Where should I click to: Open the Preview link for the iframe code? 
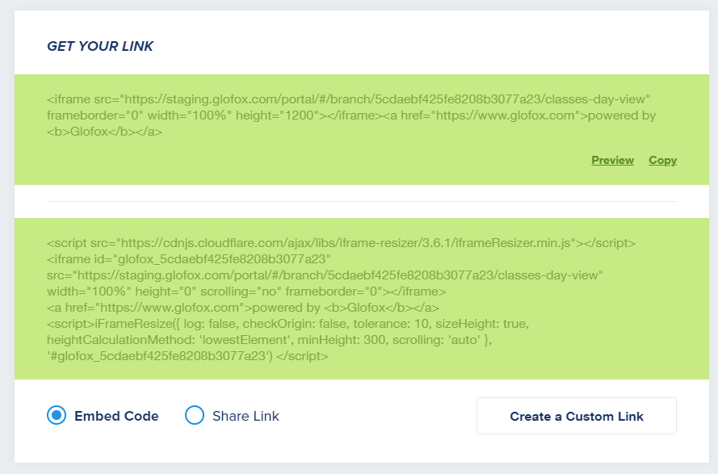coord(612,161)
